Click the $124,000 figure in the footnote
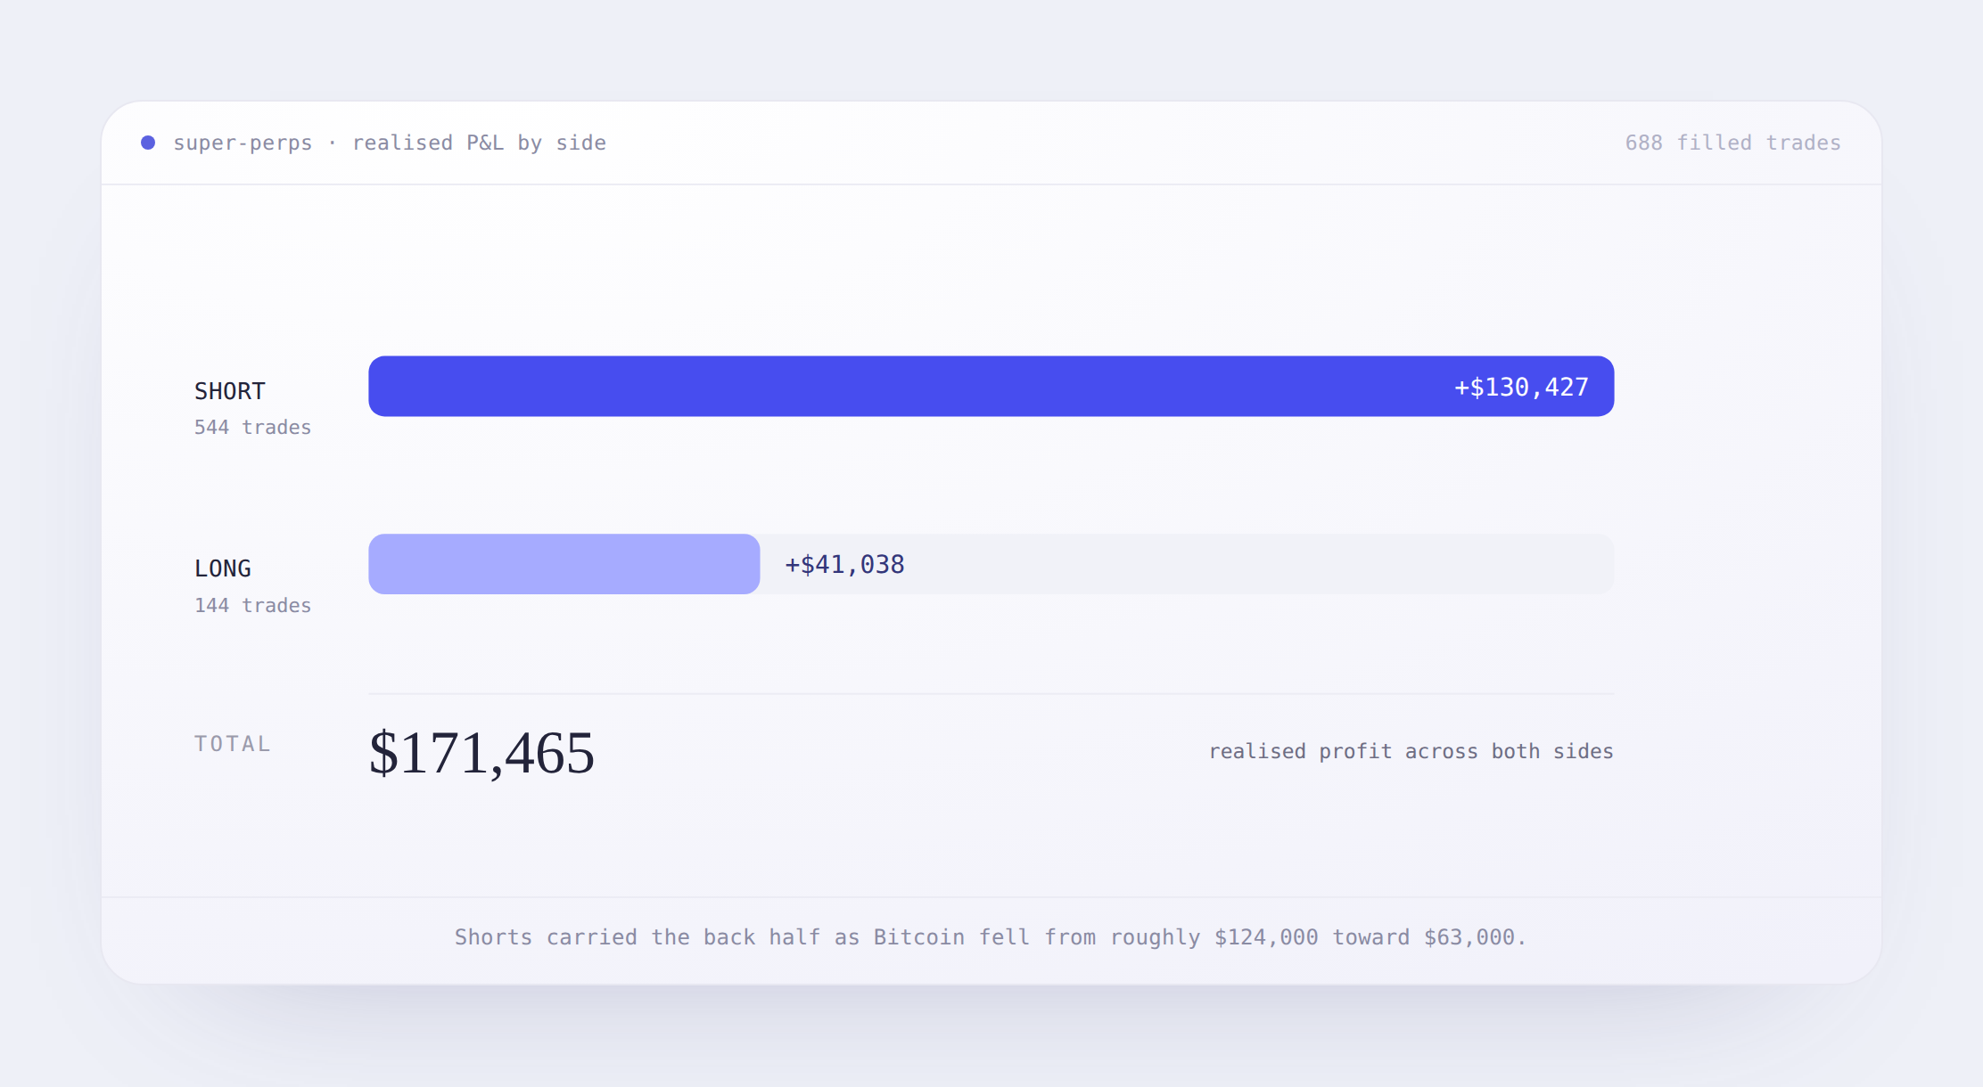The width and height of the screenshot is (1983, 1087). (1265, 937)
